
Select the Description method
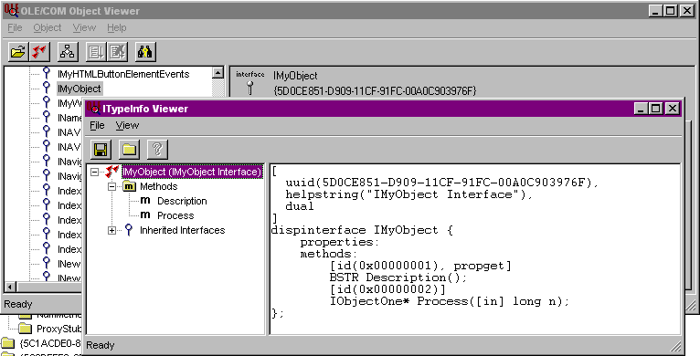182,201
